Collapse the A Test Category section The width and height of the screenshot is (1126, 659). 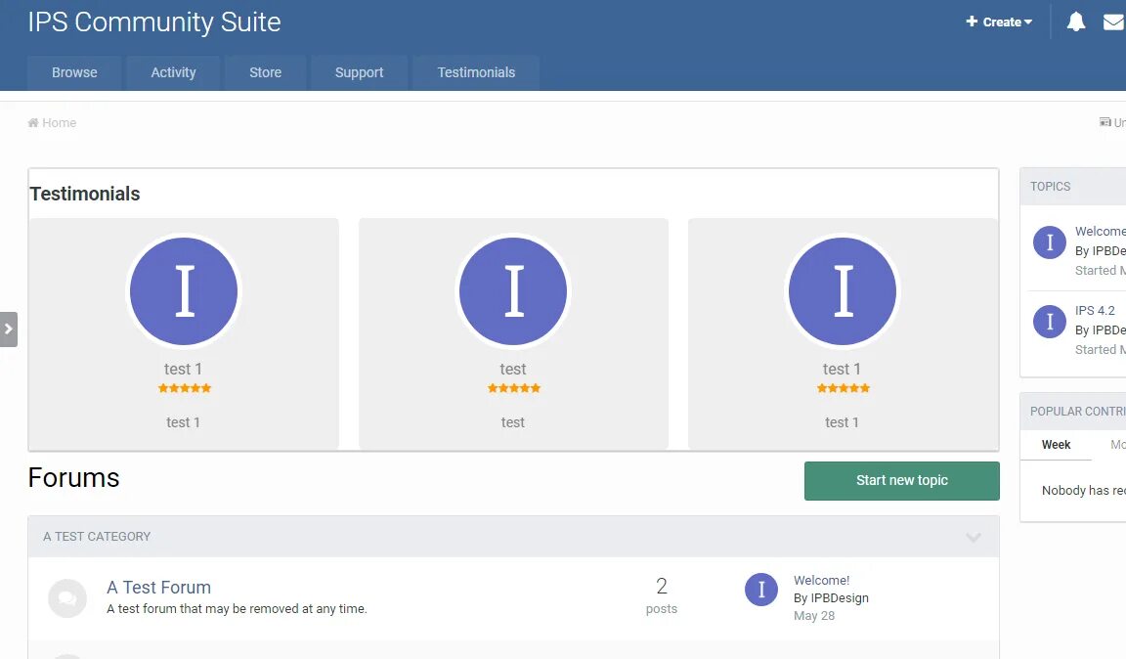tap(974, 537)
